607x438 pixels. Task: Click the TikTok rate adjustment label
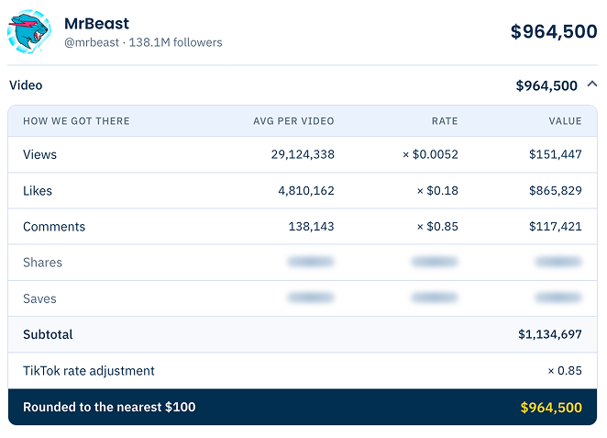pos(89,371)
